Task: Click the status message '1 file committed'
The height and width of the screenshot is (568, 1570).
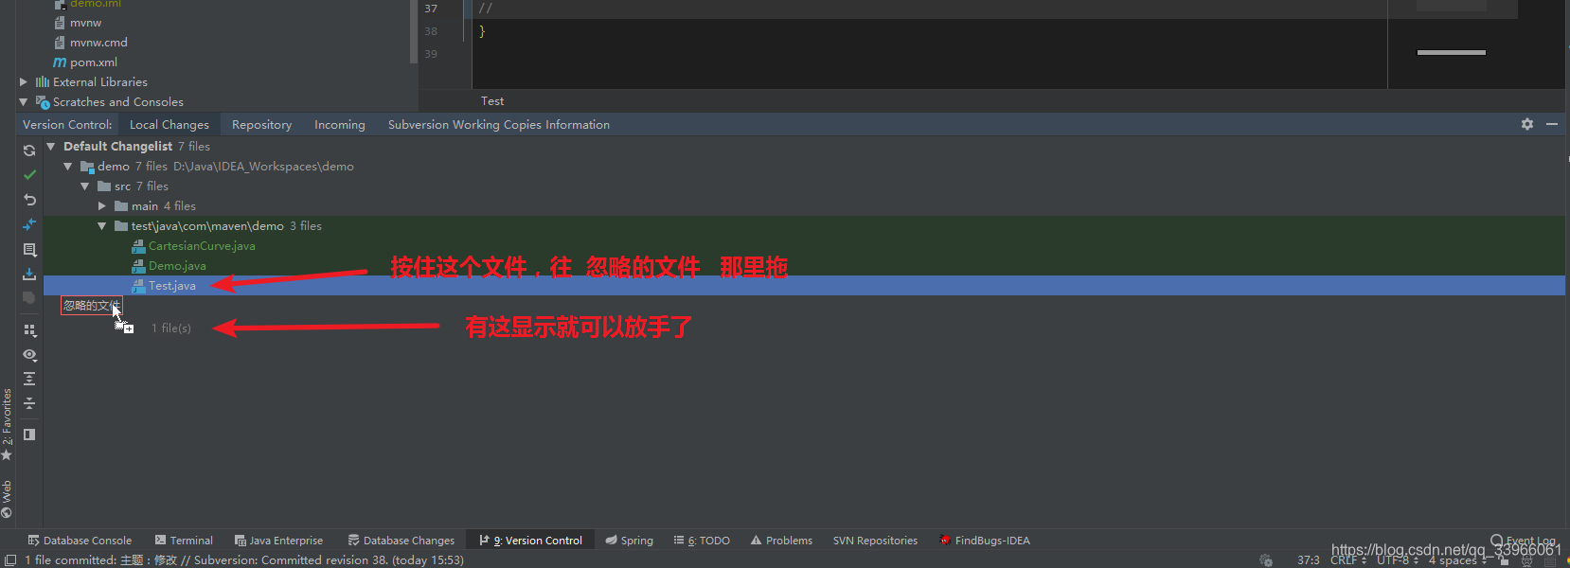Action: click(x=244, y=560)
